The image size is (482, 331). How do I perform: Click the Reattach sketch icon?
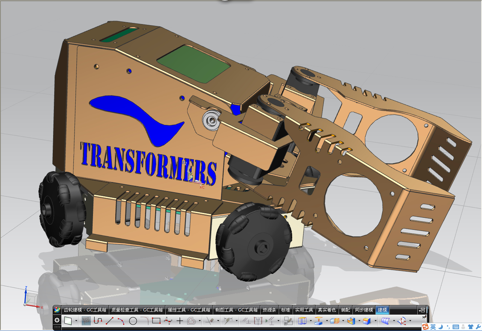pyautogui.click(x=288, y=321)
